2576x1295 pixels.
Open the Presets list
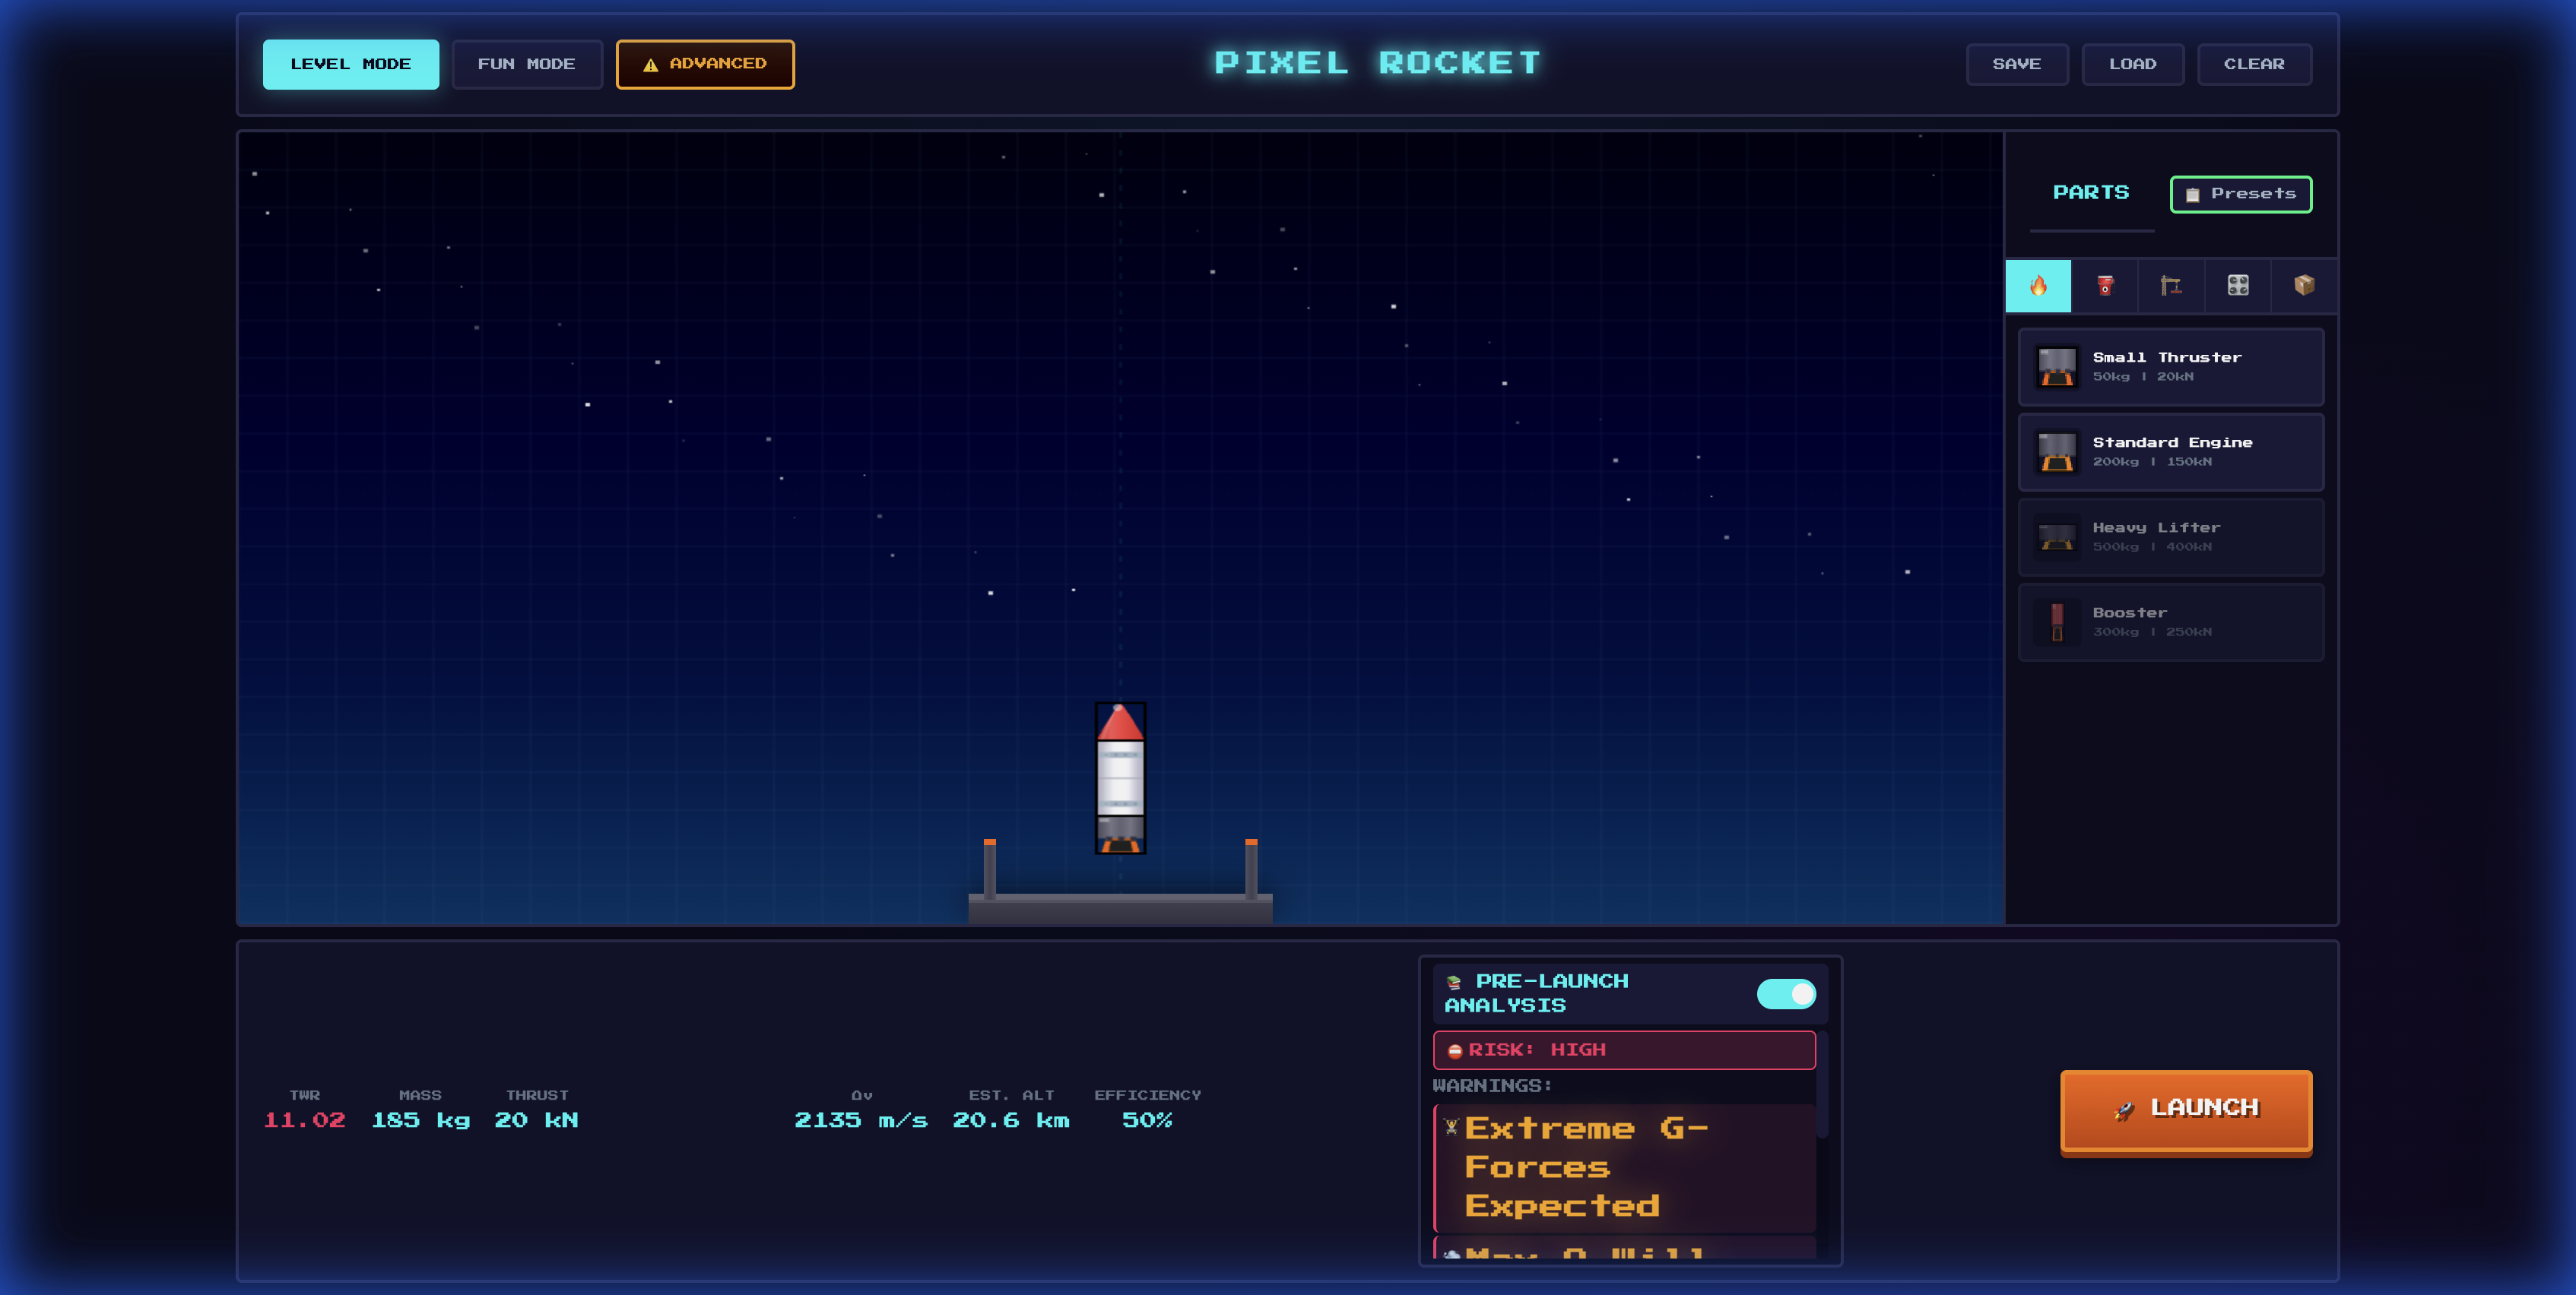(2241, 195)
